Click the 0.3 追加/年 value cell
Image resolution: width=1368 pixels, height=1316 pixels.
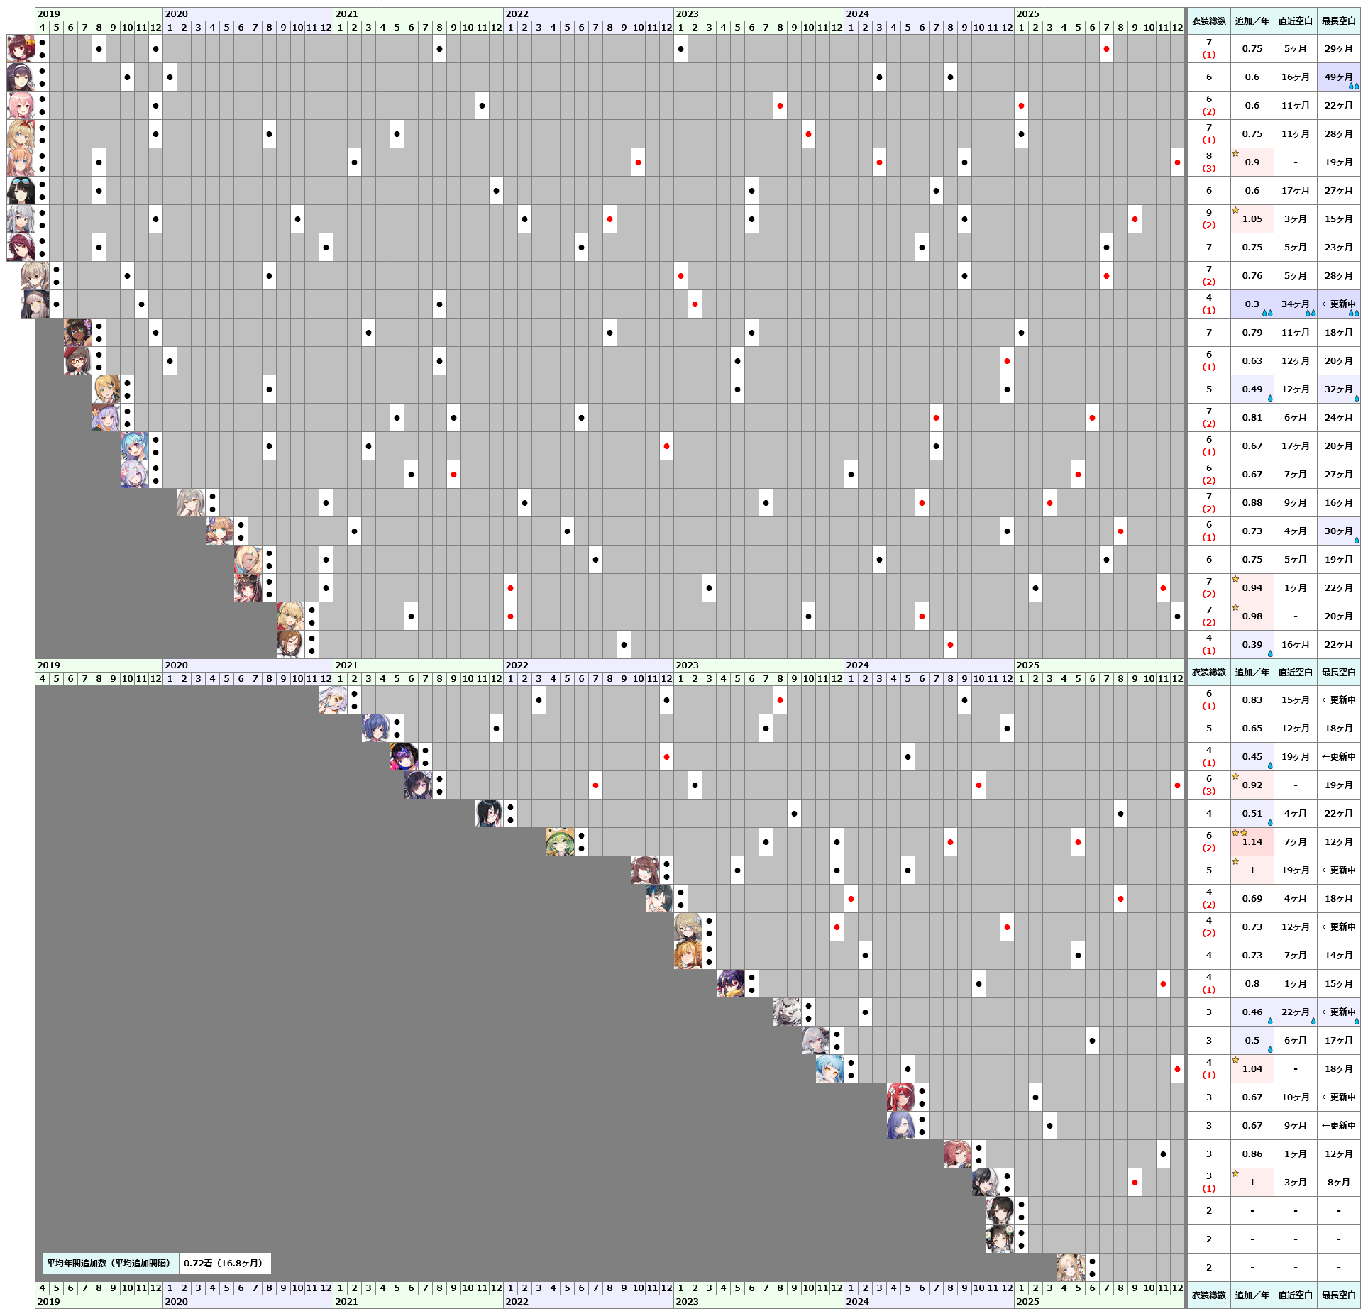1252,304
